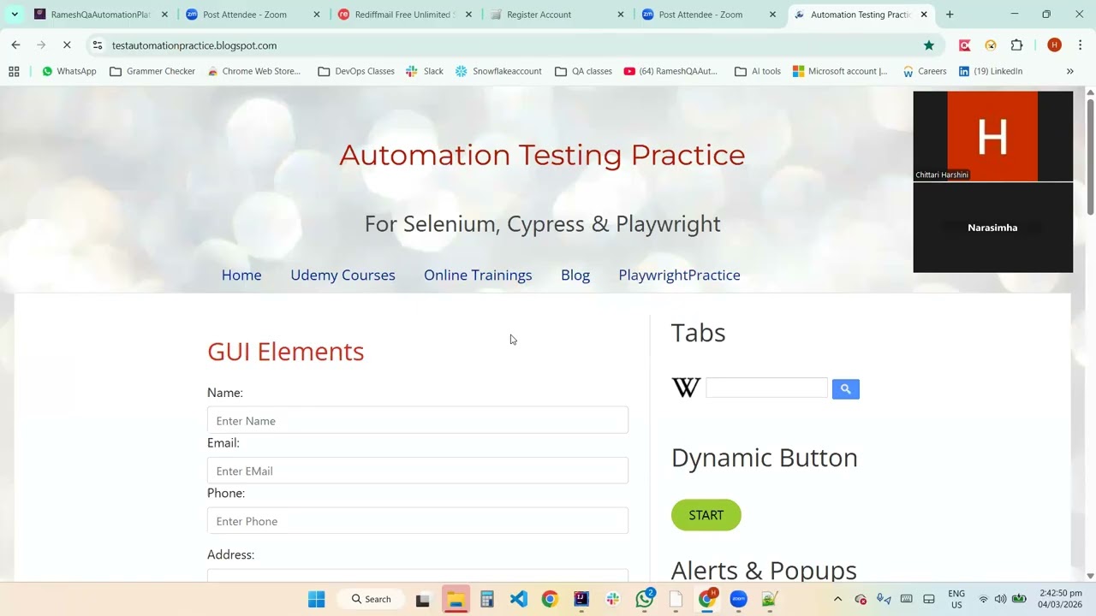Open Zoom from the taskbar
Viewport: 1096px width, 616px height.
[739, 599]
